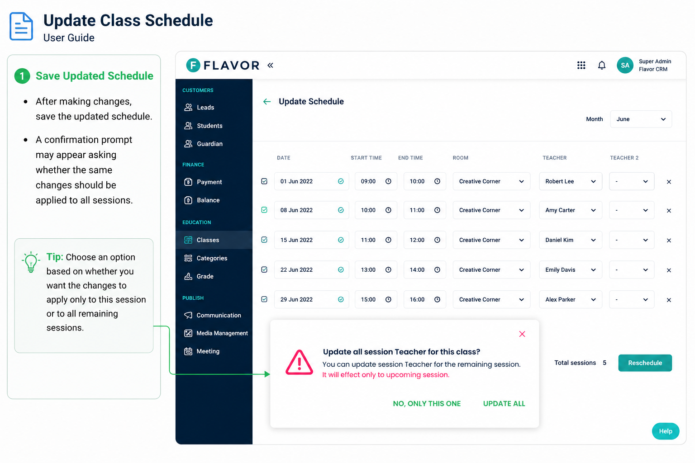Open room dropdown for 01 Jun 2022 row
This screenshot has height=463, width=695.
(491, 181)
